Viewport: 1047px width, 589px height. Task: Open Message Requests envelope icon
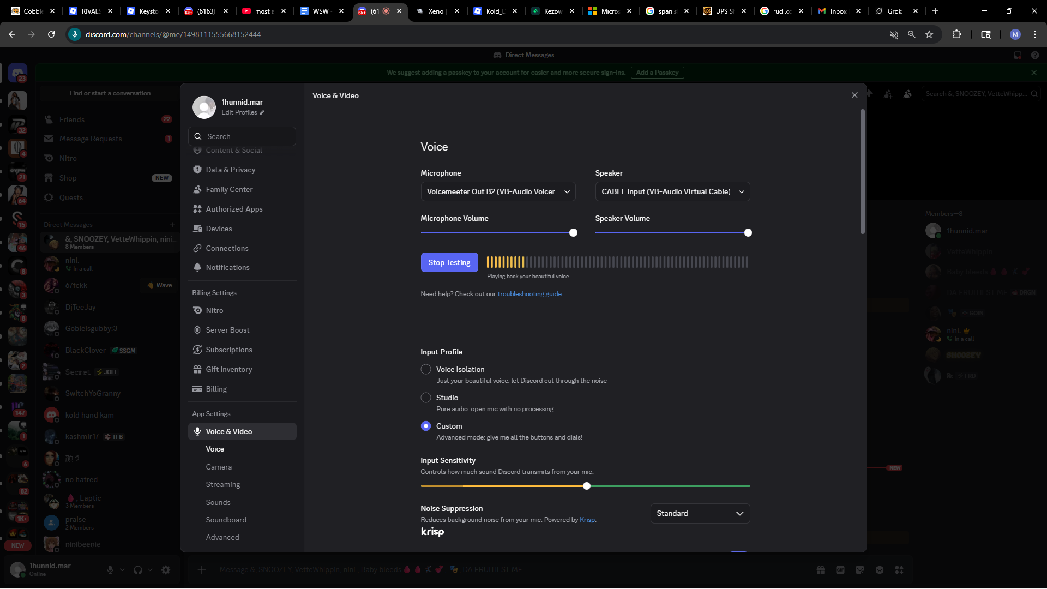pyautogui.click(x=49, y=139)
